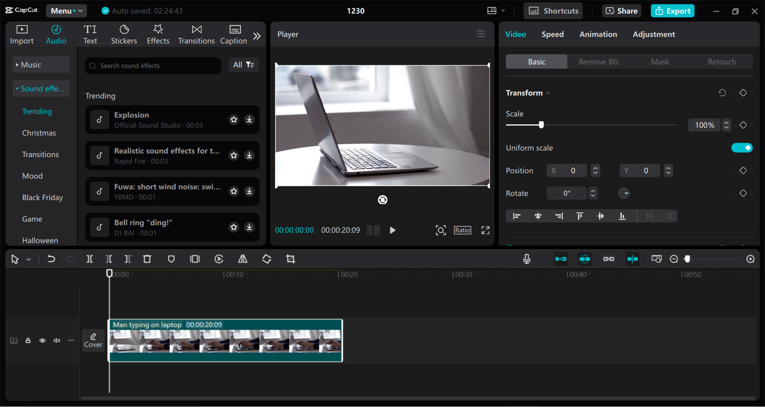The width and height of the screenshot is (765, 407).
Task: Click the Export button
Action: (672, 11)
